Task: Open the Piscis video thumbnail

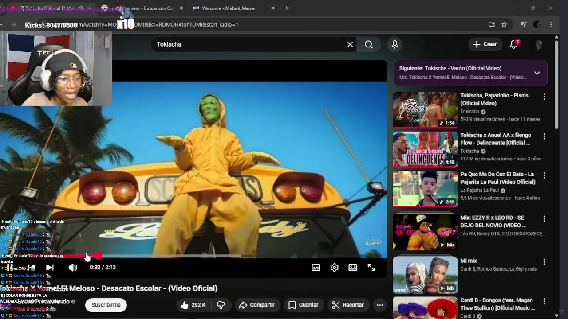Action: 425,110
